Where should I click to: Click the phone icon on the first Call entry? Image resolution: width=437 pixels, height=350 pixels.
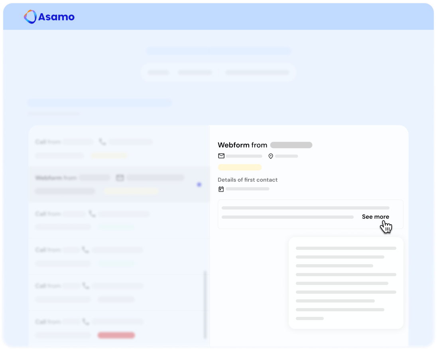pos(103,142)
